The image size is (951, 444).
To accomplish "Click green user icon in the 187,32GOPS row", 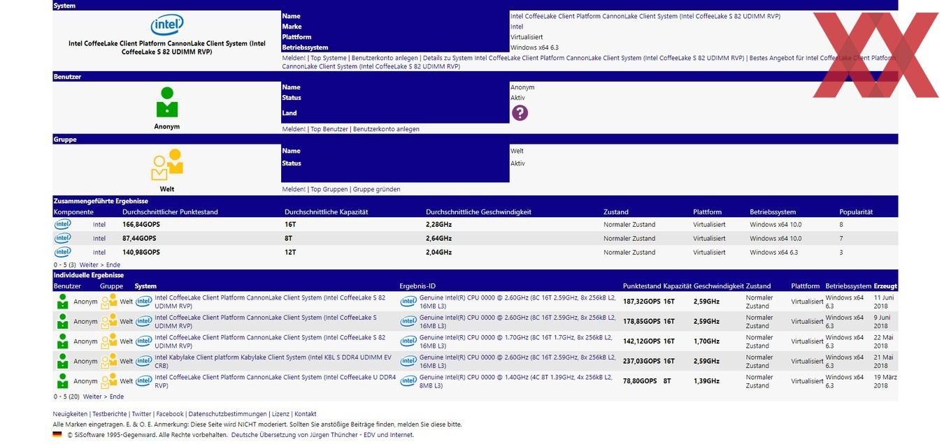I will click(x=63, y=302).
